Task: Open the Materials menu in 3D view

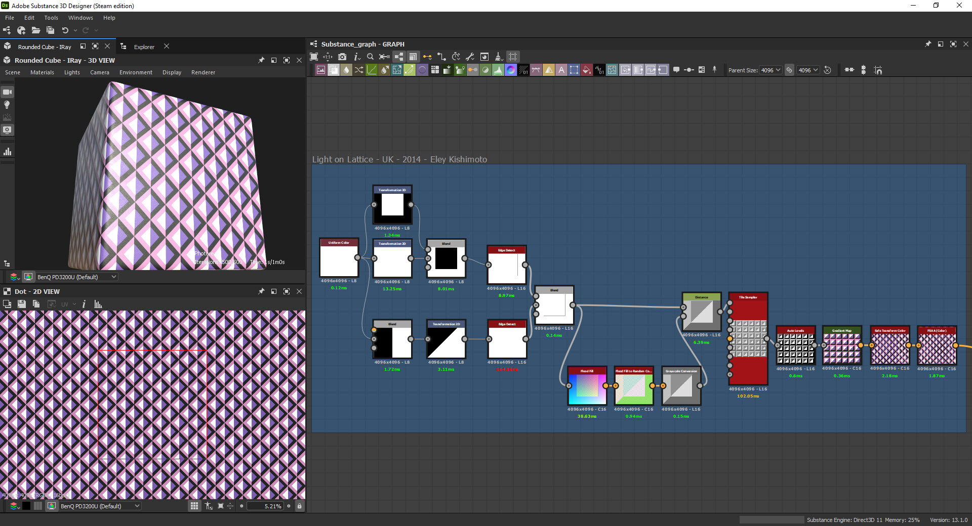Action: pos(42,72)
